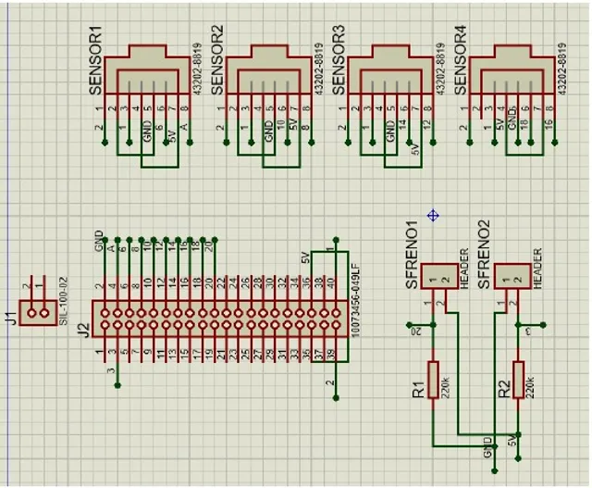The image size is (592, 488).
Task: Pick the SENSOR4 connector symbol
Action: (512, 74)
